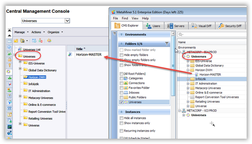This screenshot has height=144, width=252.
Task: Click the table layout icon atop CMC sidebar
Action: pyautogui.click(x=10, y=41)
